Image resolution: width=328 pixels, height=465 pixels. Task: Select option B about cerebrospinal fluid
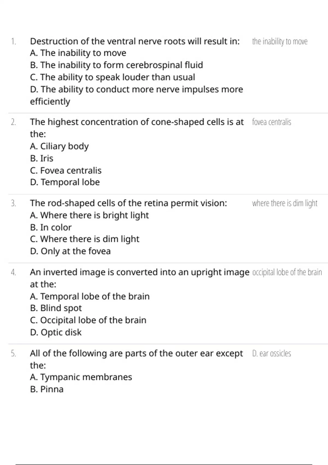pyautogui.click(x=116, y=65)
